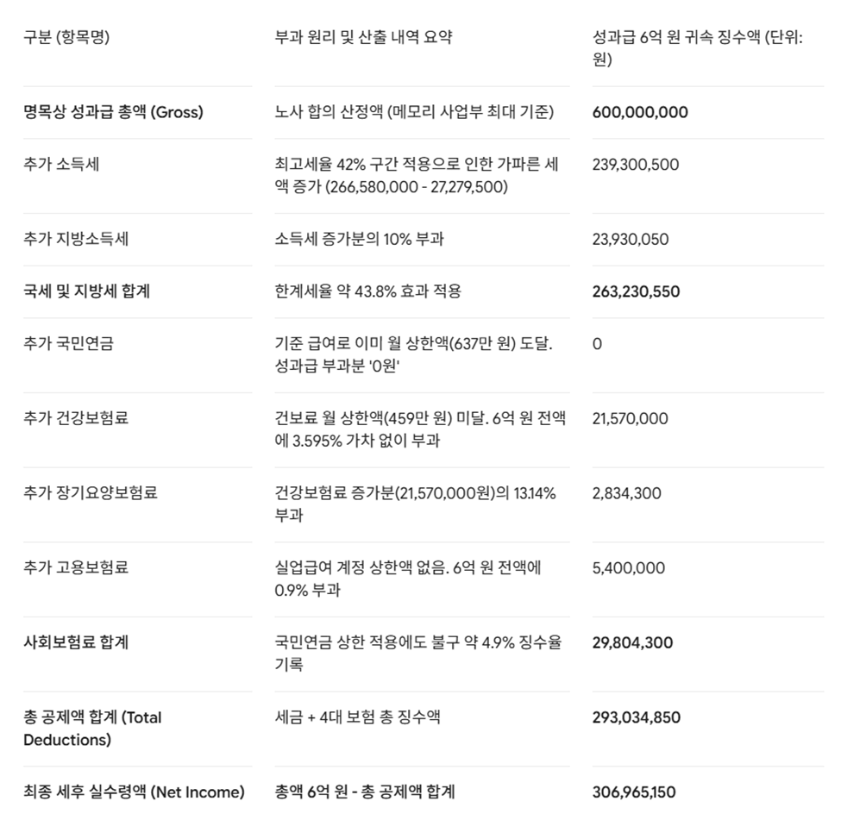Click the 5,400,000 employment insurance amount
The width and height of the screenshot is (841, 820).
(x=629, y=568)
